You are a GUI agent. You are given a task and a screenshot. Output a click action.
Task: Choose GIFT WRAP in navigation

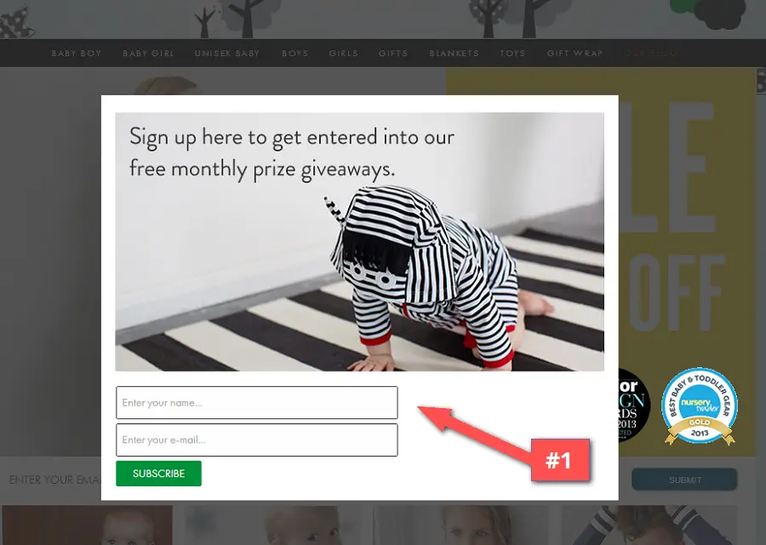tap(575, 54)
